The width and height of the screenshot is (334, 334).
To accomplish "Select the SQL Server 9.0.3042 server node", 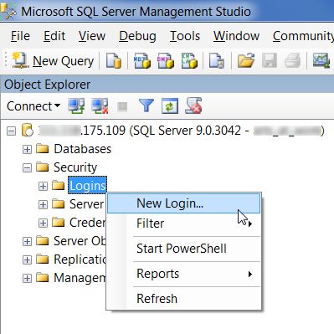I will 182,131.
